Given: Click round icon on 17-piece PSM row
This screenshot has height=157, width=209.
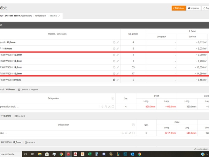Looking at the screenshot, I should tap(114, 74).
